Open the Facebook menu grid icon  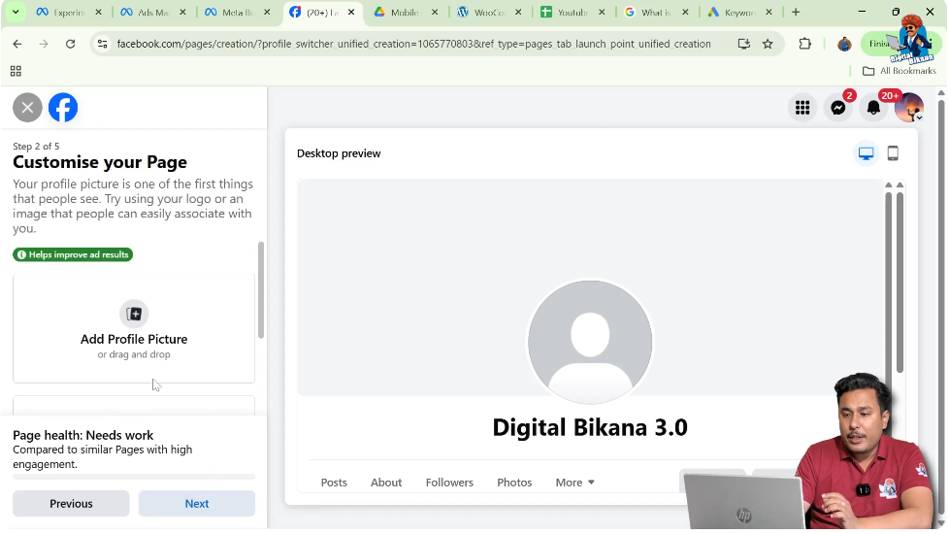click(802, 108)
